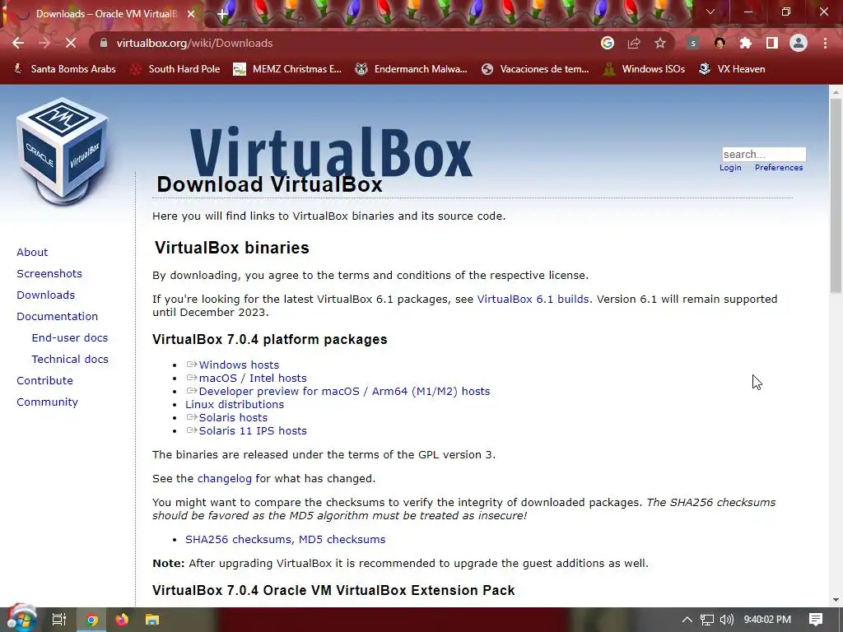Open the Preferences link
Viewport: 843px width, 632px height.
[779, 168]
